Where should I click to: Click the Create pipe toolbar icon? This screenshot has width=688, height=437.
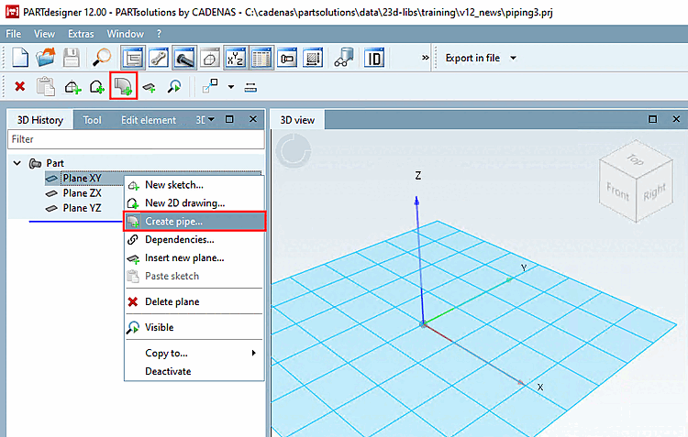pyautogui.click(x=123, y=86)
